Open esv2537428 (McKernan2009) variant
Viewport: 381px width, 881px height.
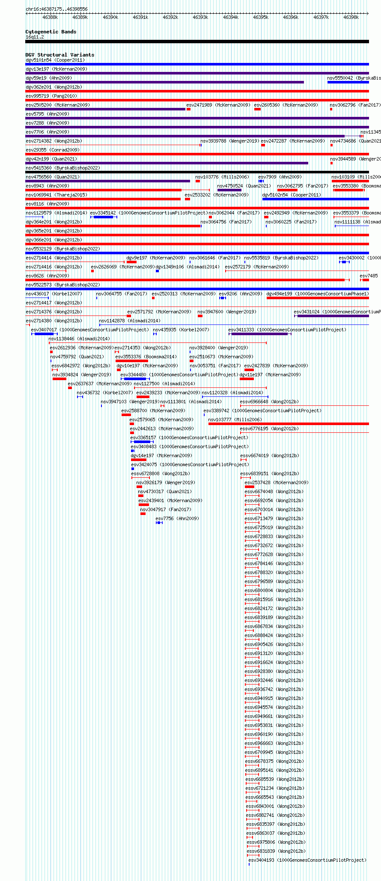coord(277,483)
